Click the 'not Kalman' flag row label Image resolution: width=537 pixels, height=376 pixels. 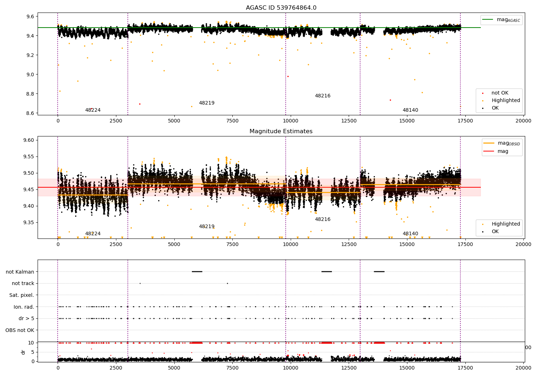[x=20, y=272]
